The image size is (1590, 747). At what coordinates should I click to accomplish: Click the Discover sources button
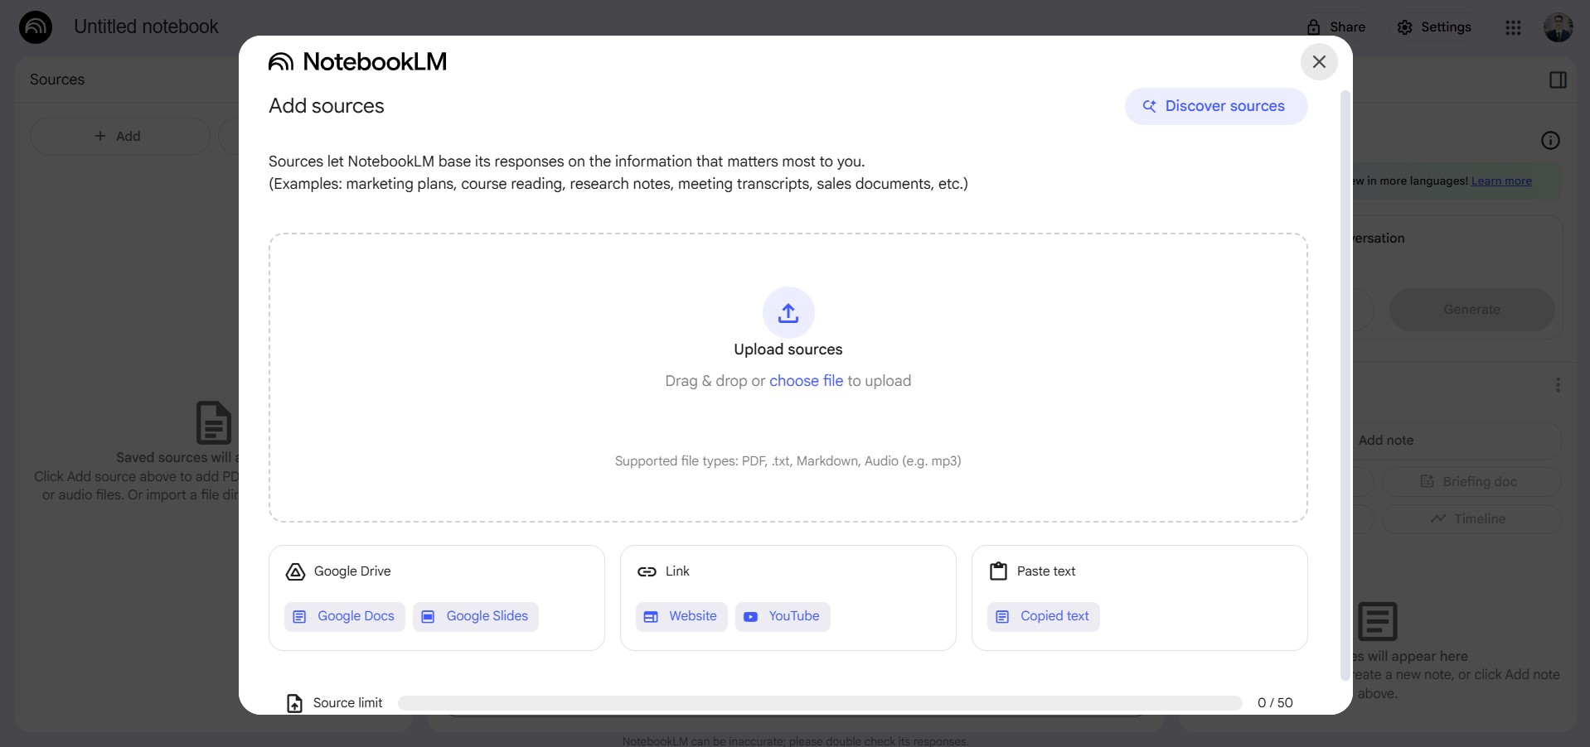1216,106
